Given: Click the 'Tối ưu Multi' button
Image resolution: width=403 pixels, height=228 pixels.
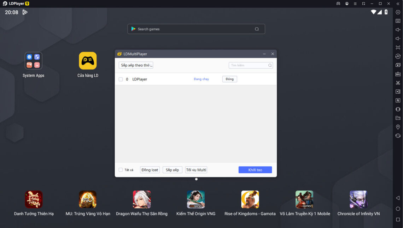Looking at the screenshot, I should click(196, 170).
